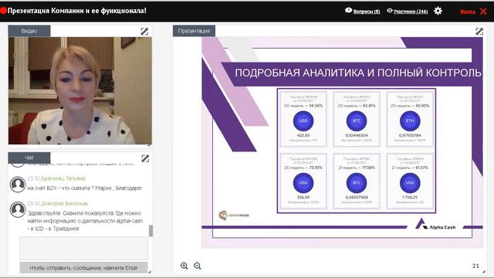Click the speech bubble icon beside Вопросы
494x278 pixels.
pyautogui.click(x=348, y=10)
